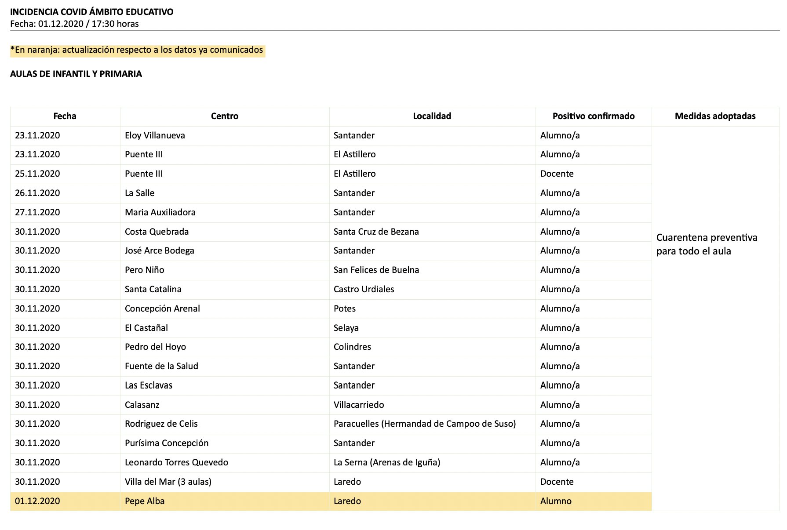The image size is (787, 530).
Task: Click the orange update note text
Action: tap(137, 50)
